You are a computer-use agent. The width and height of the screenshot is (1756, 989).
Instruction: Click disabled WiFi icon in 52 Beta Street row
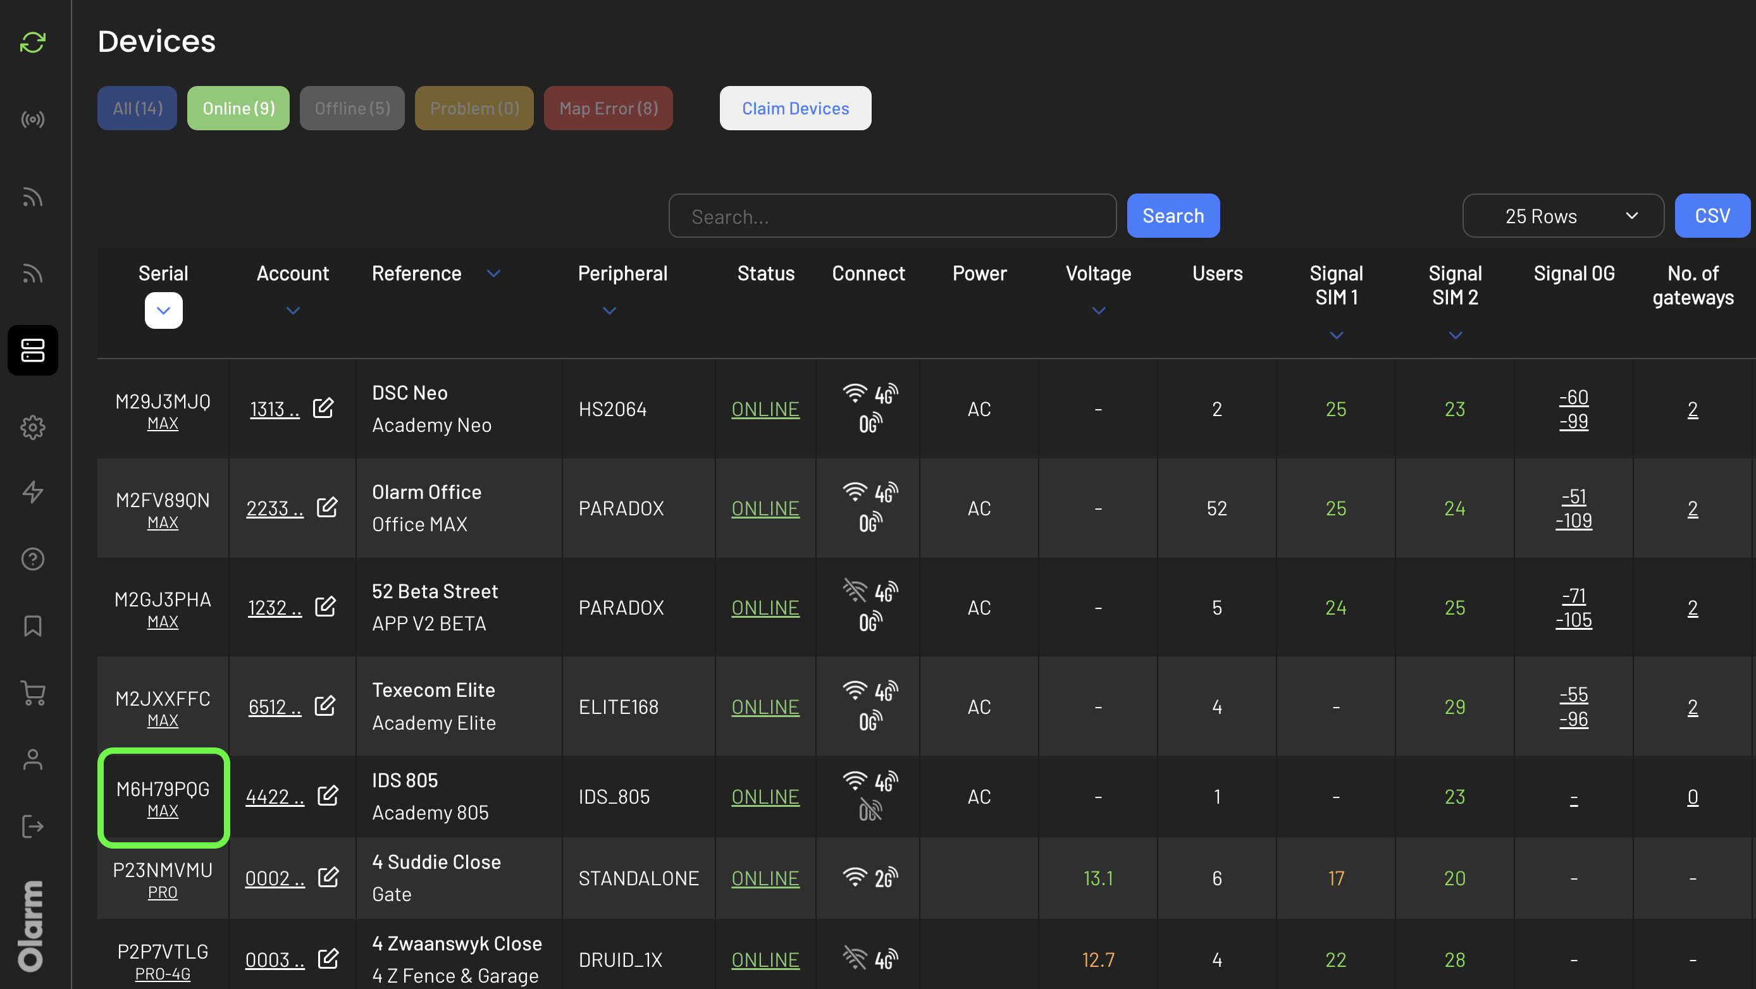click(854, 591)
